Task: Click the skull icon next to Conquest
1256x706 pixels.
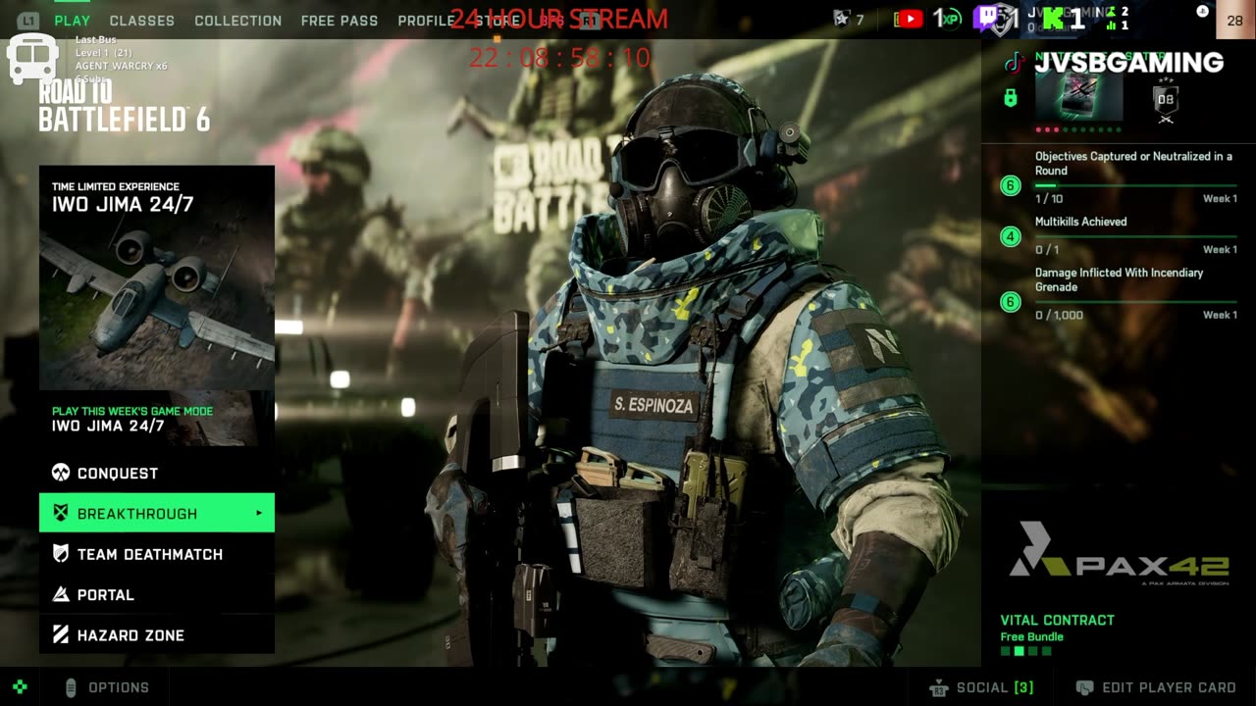Action: 61,473
